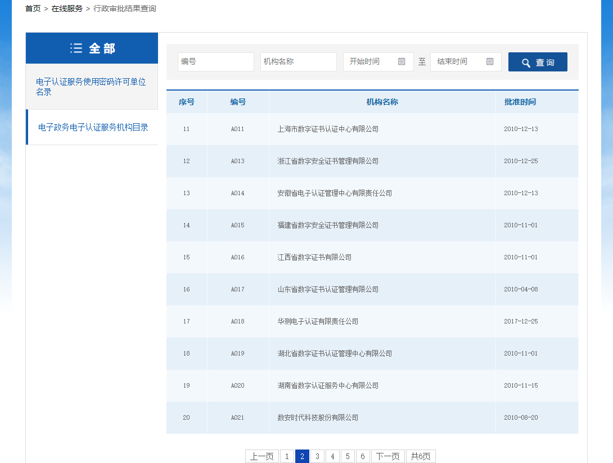The image size is (613, 463).
Task: Jump to page 3 in pagination
Action: tap(317, 456)
